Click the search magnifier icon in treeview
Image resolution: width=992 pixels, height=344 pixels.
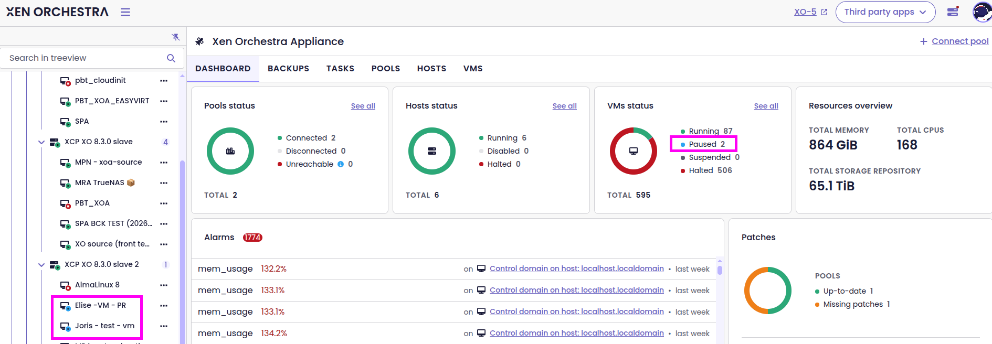point(171,58)
